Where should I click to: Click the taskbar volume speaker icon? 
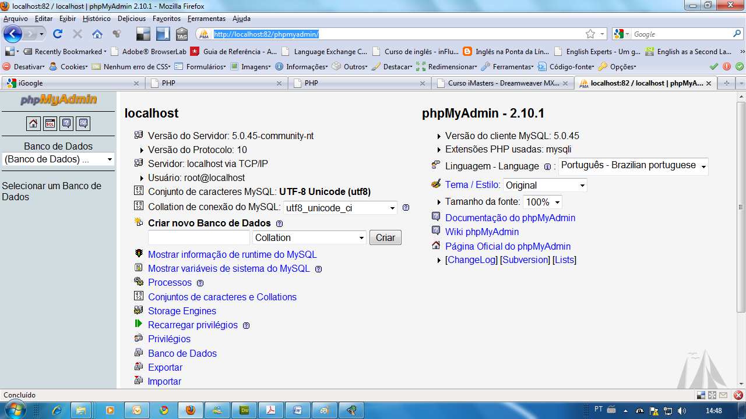(682, 411)
